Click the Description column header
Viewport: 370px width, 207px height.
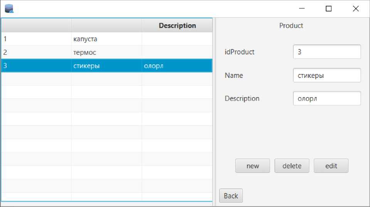[x=177, y=25]
